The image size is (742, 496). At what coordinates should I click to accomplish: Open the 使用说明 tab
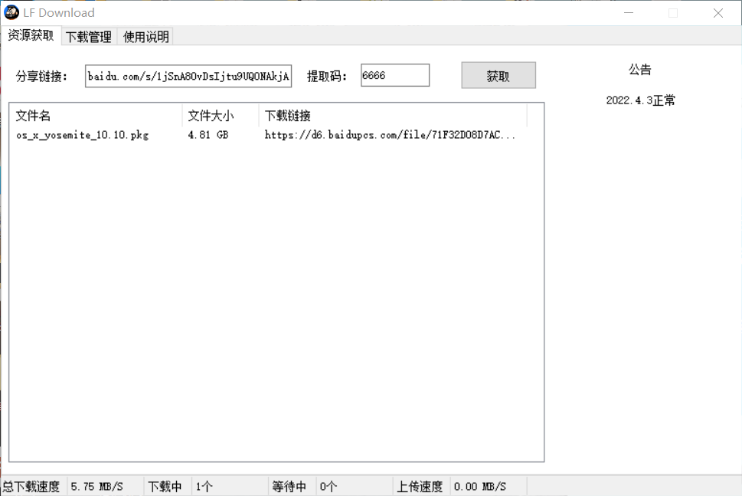pos(144,36)
